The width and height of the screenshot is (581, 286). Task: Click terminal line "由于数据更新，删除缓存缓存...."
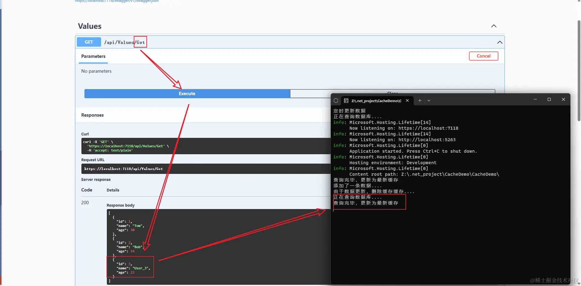coord(374,191)
